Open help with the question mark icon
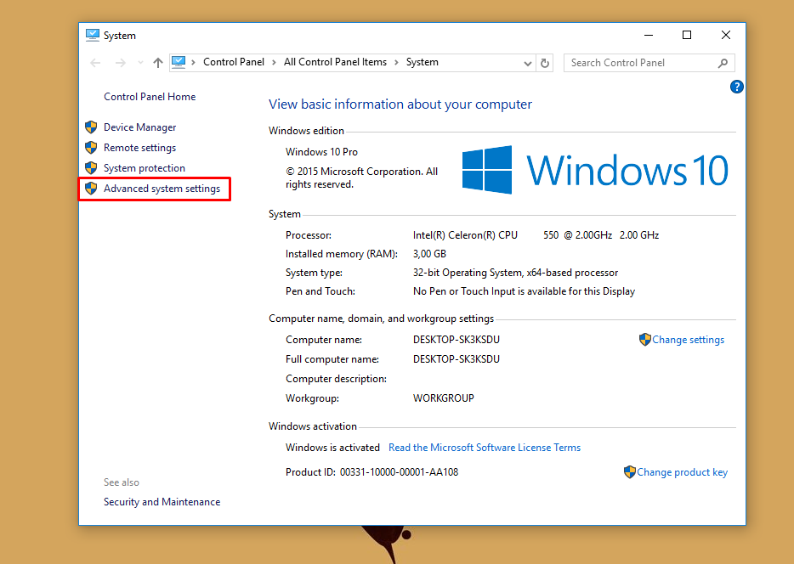This screenshot has height=564, width=794. point(736,87)
